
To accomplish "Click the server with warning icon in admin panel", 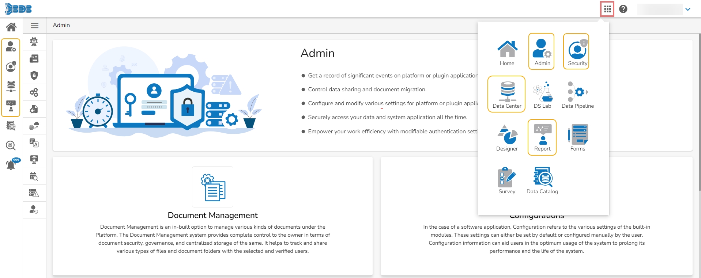I will pos(34,193).
